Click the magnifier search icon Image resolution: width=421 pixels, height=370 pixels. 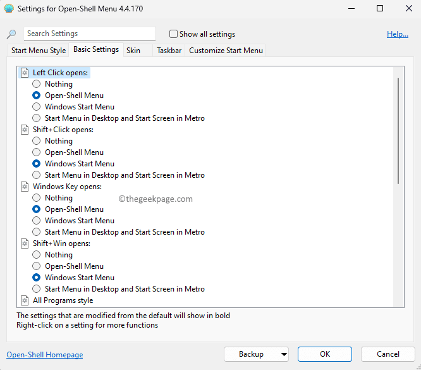[11, 34]
